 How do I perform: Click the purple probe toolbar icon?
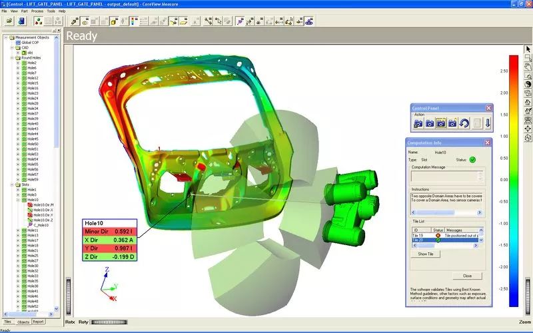[x=240, y=21]
